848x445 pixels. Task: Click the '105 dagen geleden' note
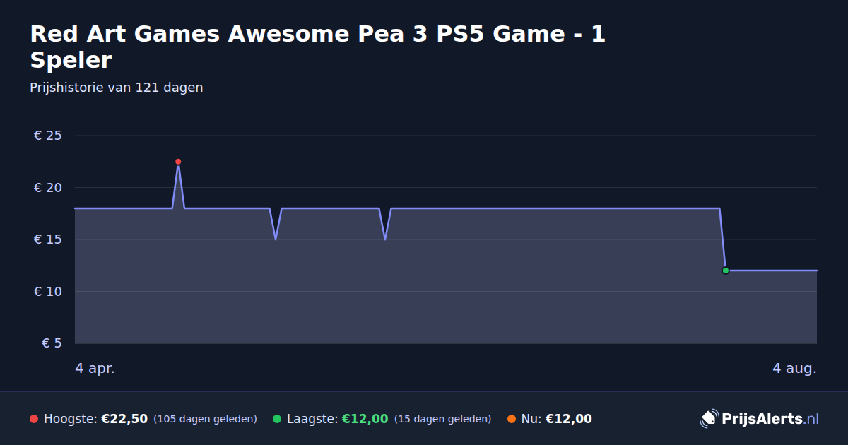(x=205, y=419)
